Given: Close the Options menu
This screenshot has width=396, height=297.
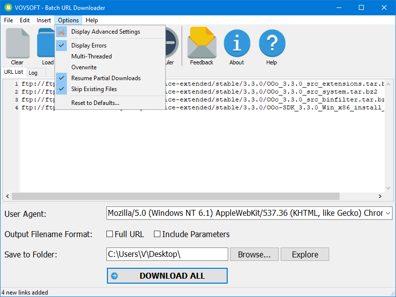Looking at the screenshot, I should tap(68, 20).
